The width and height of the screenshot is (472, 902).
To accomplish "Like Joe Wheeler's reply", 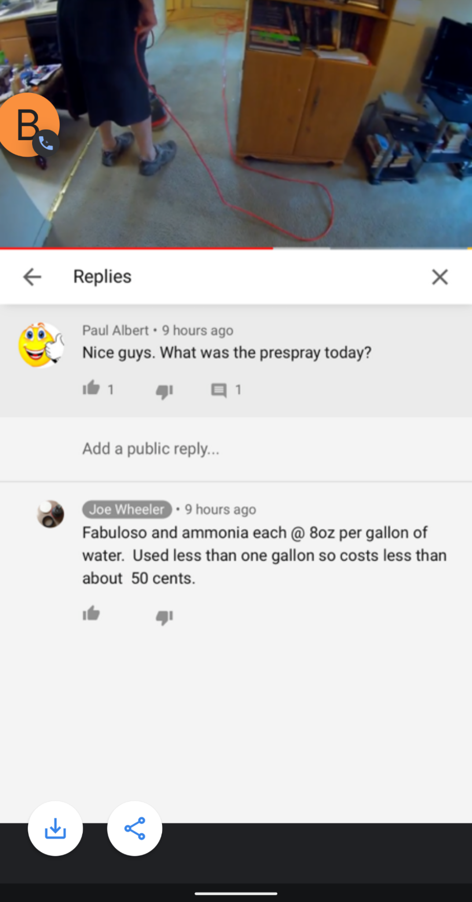I will tap(91, 614).
